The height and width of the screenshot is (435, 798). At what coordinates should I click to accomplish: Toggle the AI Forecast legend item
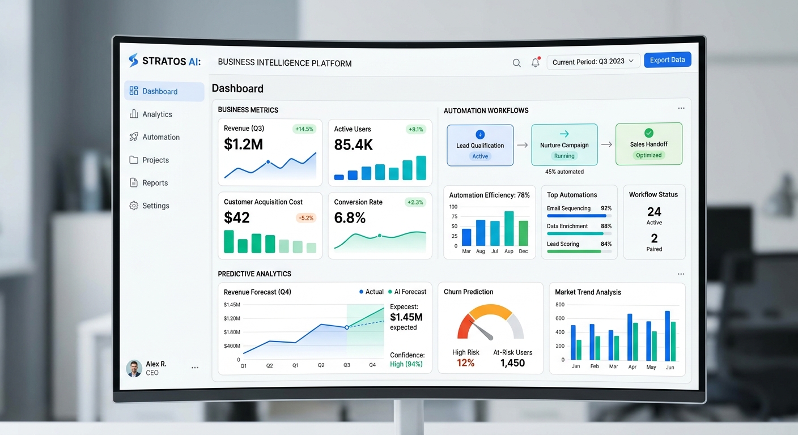point(407,292)
